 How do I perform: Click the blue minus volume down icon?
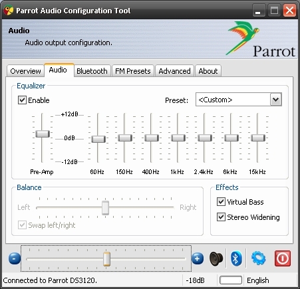15,258
